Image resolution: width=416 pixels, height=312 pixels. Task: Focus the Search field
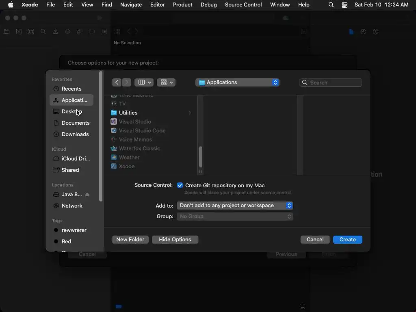tap(331, 82)
